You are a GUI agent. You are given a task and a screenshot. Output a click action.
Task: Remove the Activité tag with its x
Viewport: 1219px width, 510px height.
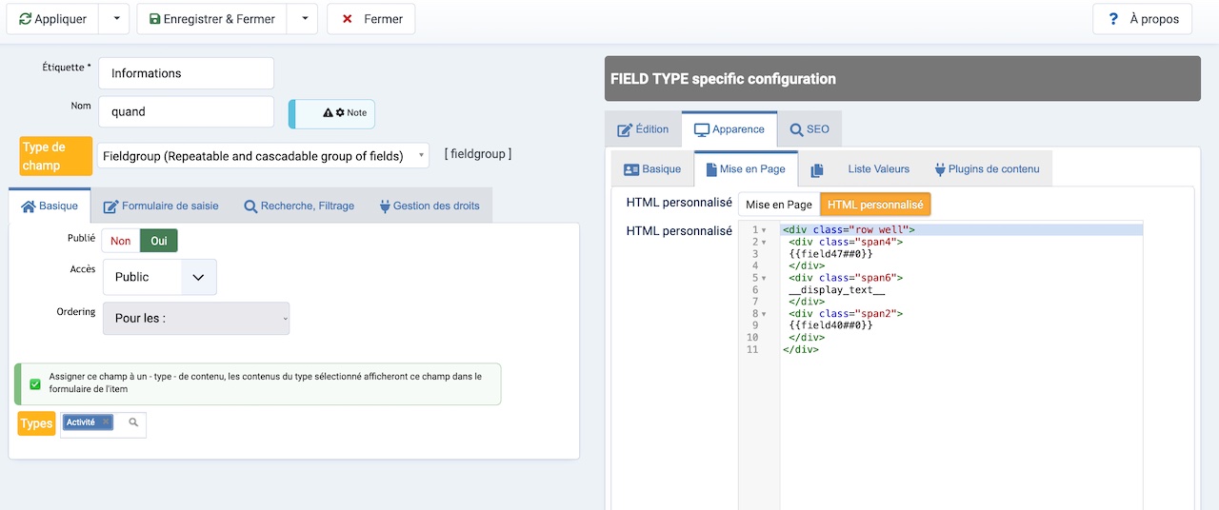click(x=106, y=422)
